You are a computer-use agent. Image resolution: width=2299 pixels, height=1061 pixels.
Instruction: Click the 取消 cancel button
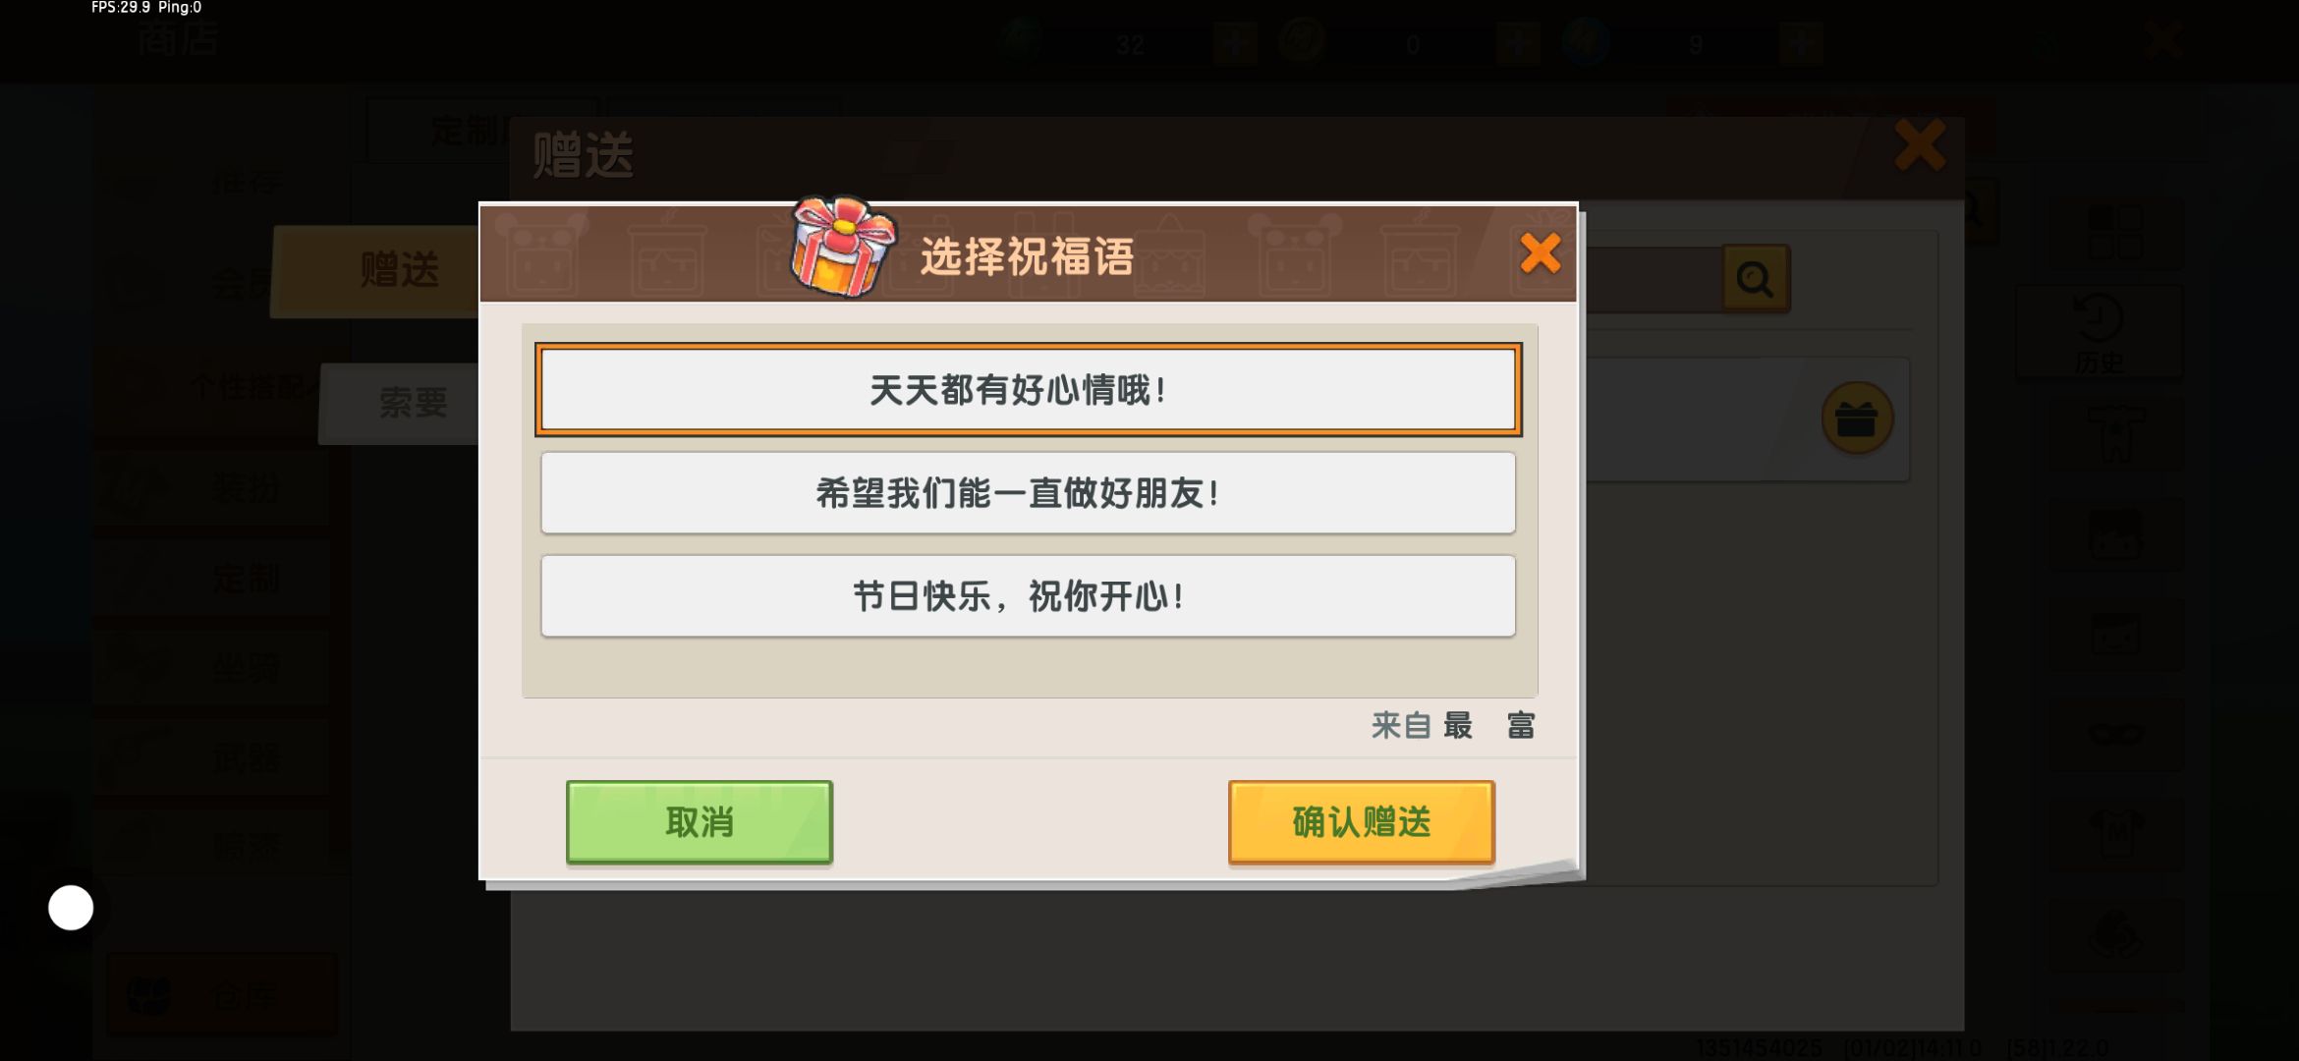pyautogui.click(x=700, y=822)
